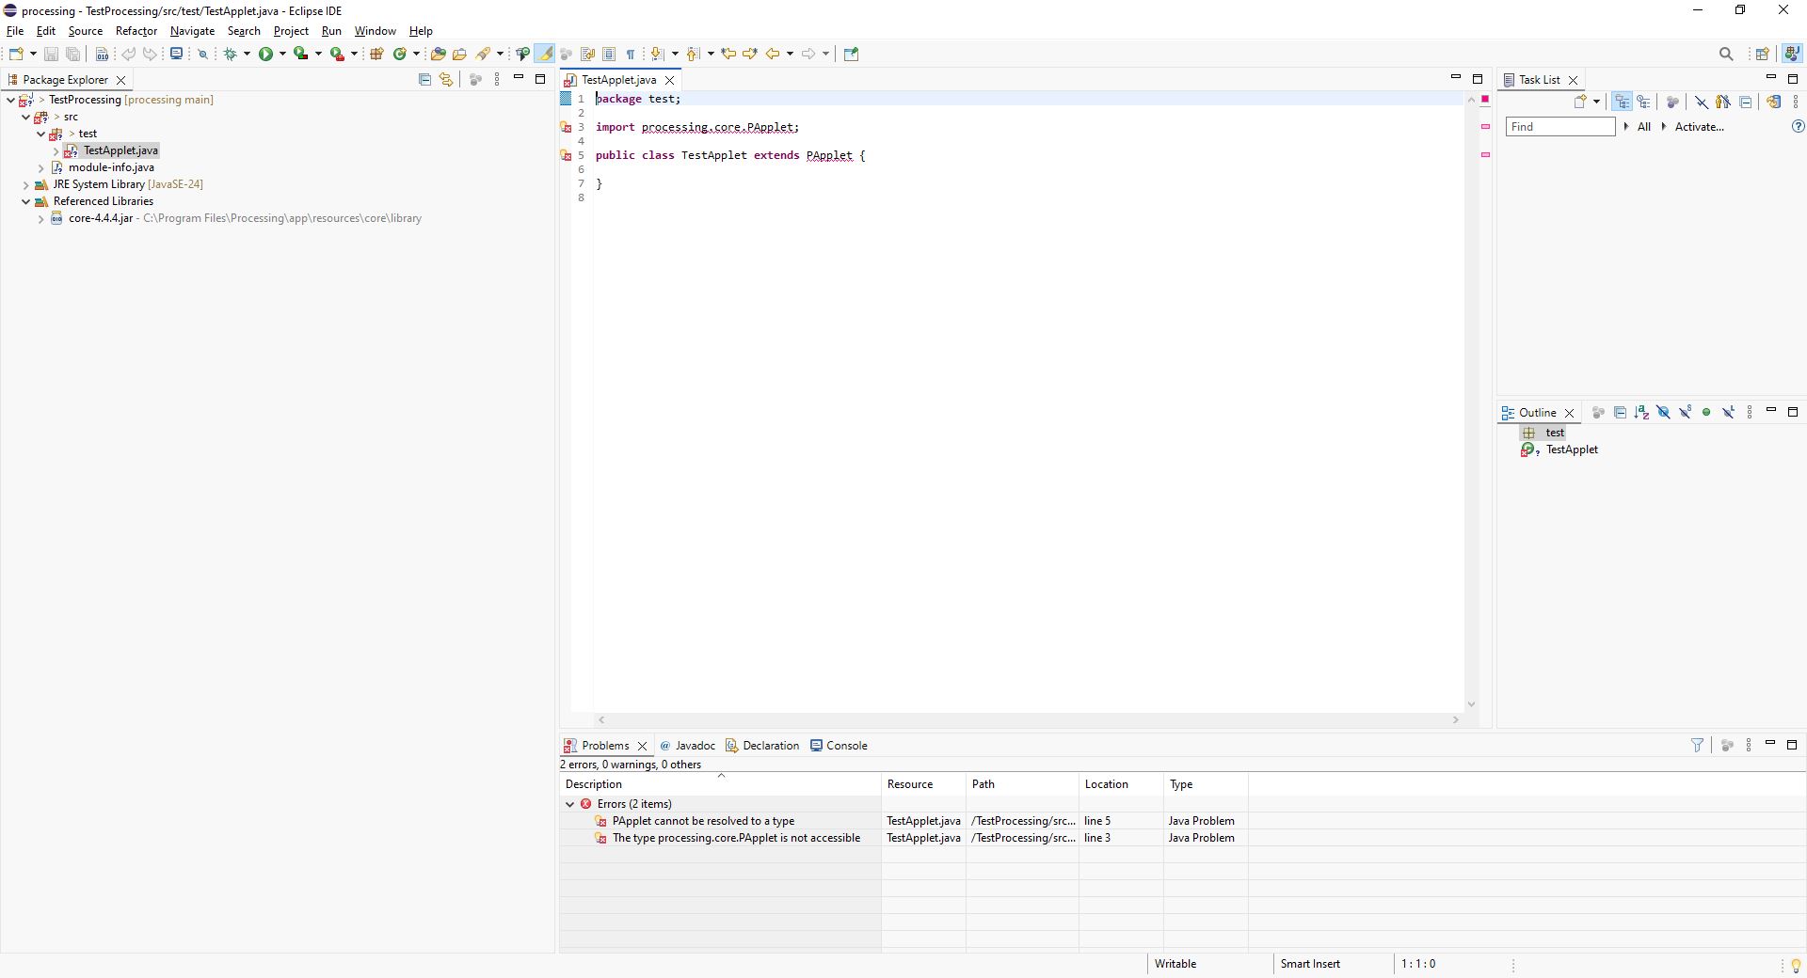The height and width of the screenshot is (978, 1807).
Task: Open the Run button dropdown arrow
Action: coord(282,54)
